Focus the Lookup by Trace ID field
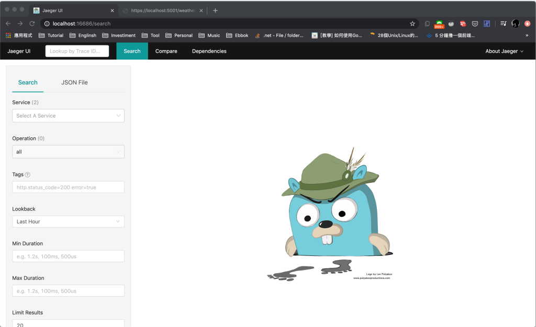Image resolution: width=536 pixels, height=327 pixels. tap(77, 51)
